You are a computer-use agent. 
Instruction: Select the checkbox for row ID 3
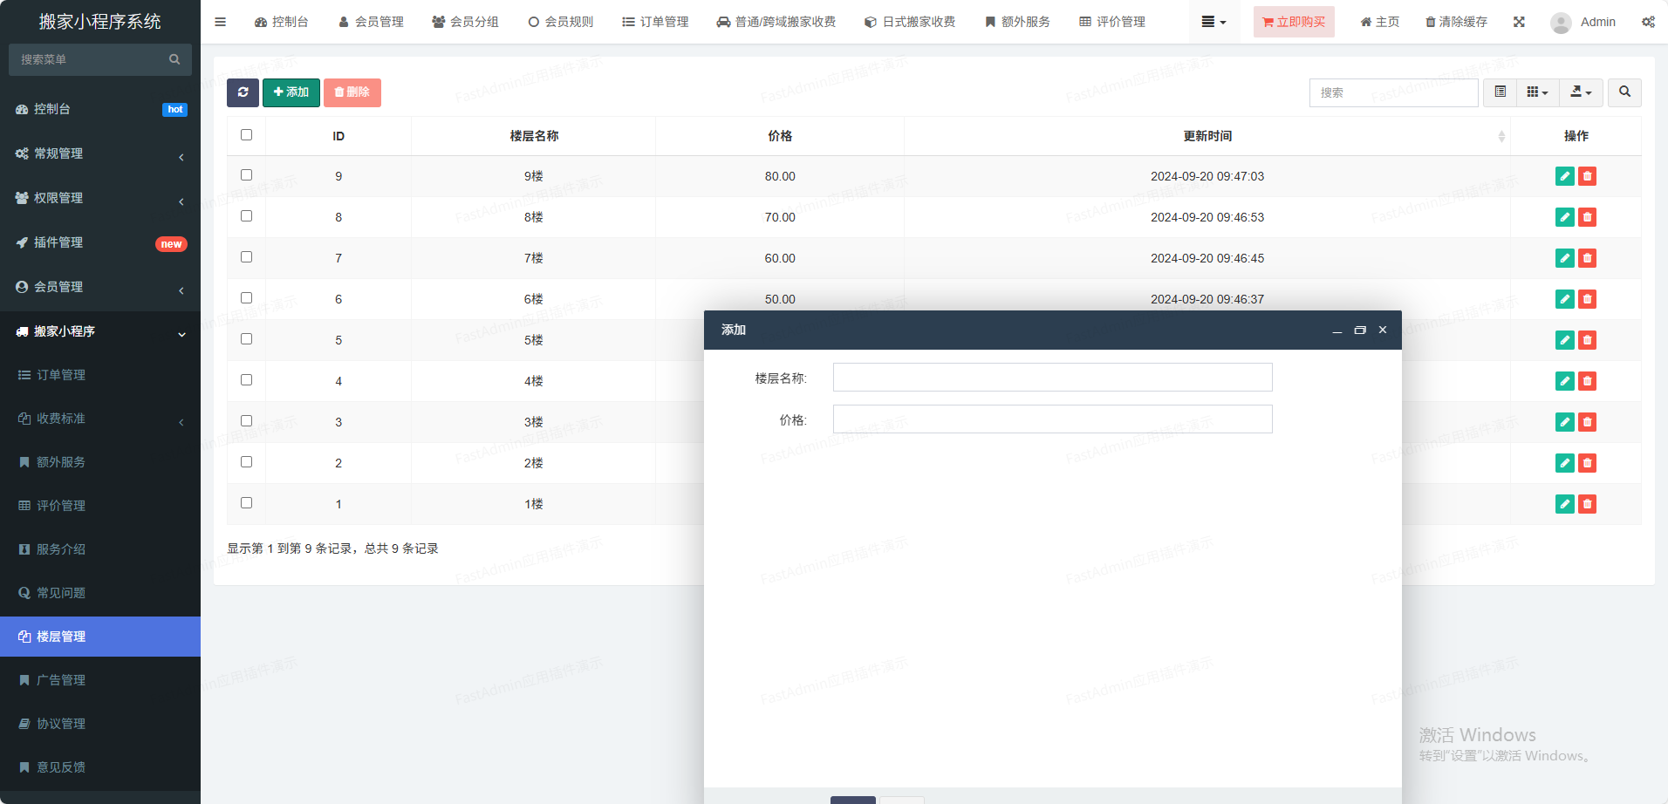[x=246, y=421]
